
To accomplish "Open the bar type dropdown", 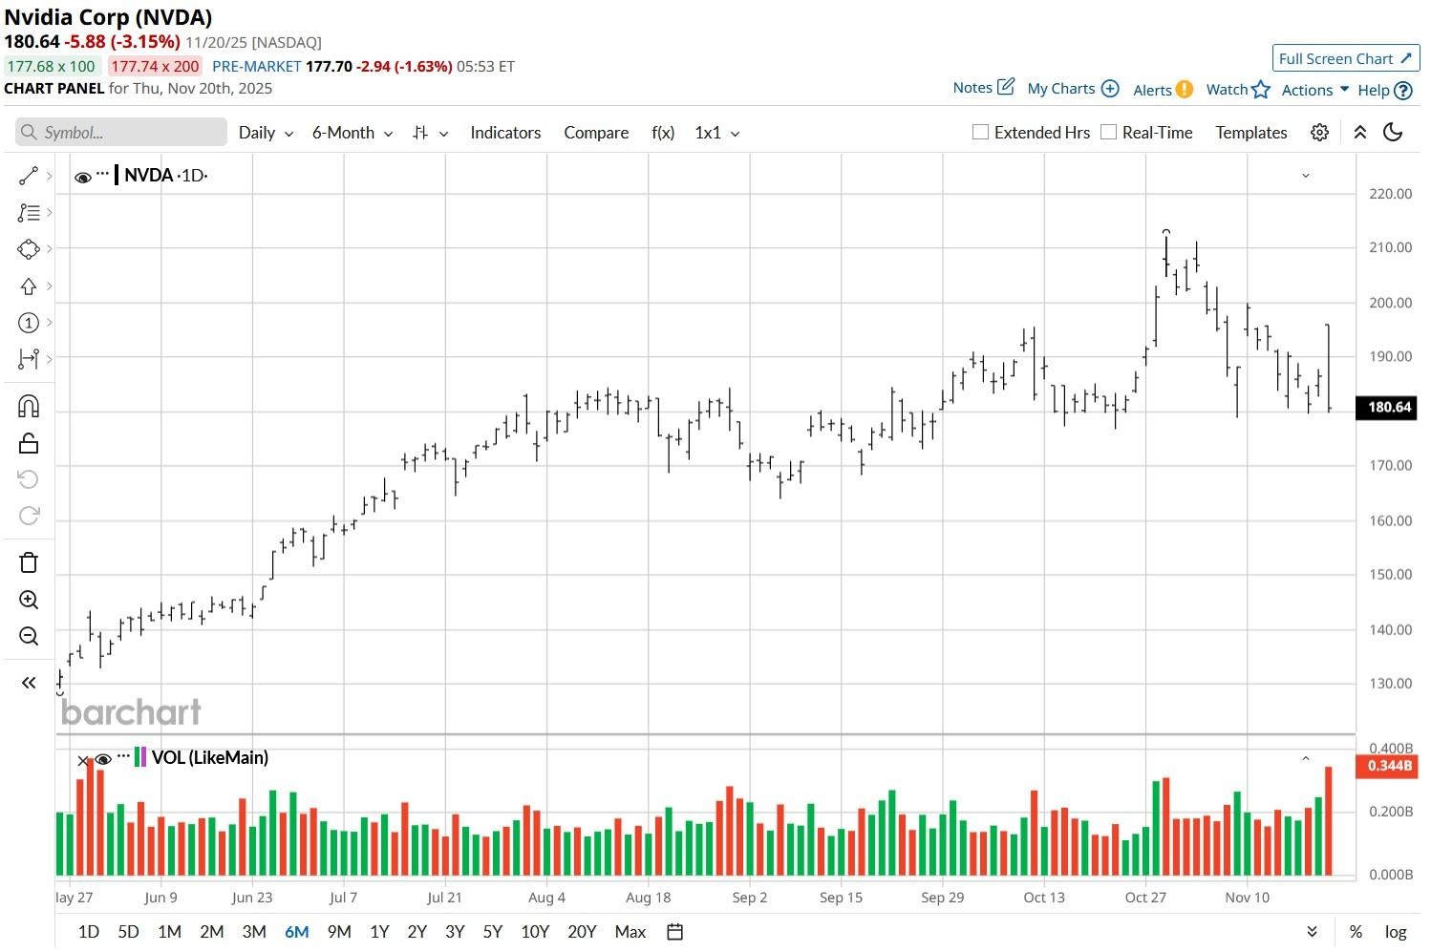I will click(430, 133).
